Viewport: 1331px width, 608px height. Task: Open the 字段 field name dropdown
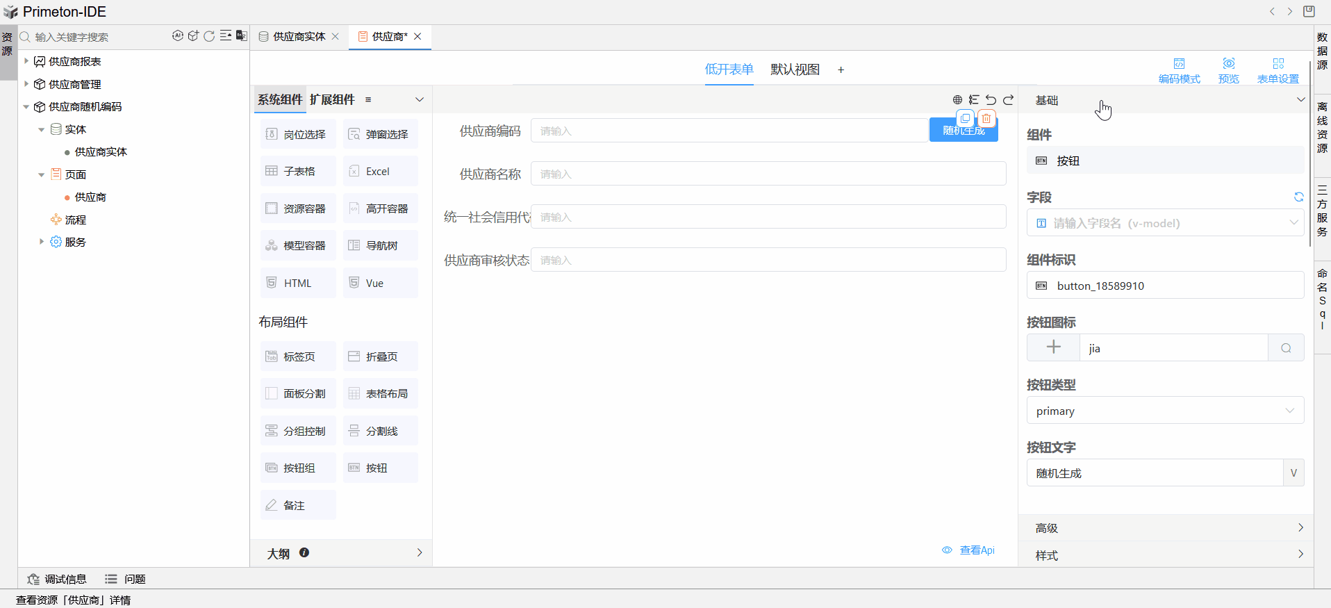pyautogui.click(x=1165, y=223)
